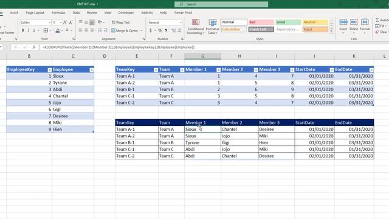Open EmployeeKey filter dropdown
The width and height of the screenshot is (389, 219).
coord(49,70)
